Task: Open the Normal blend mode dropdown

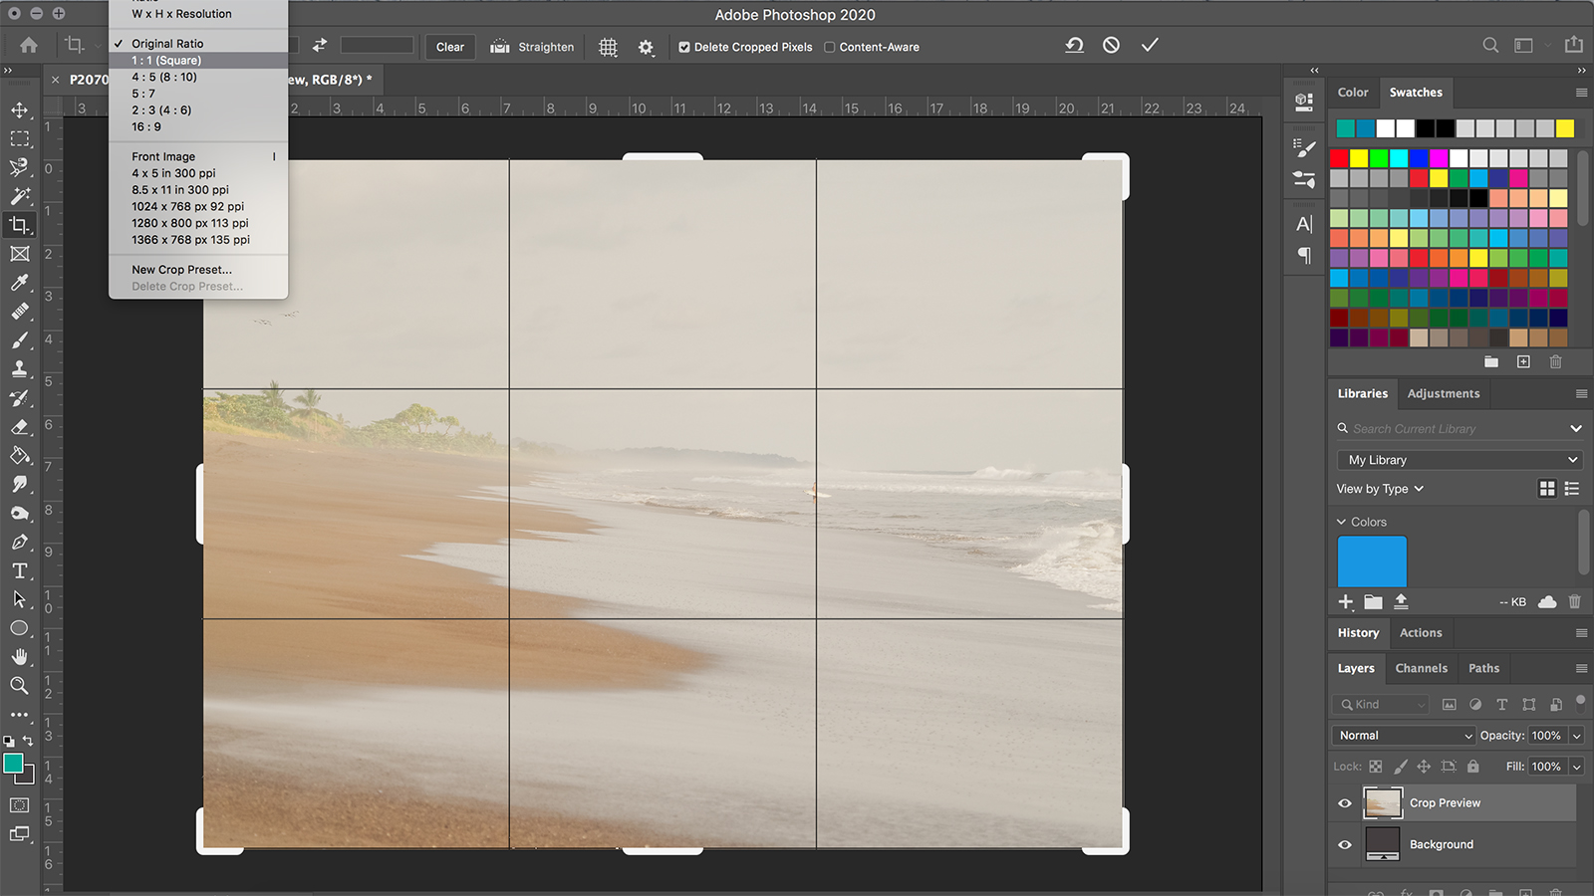Action: click(1403, 736)
